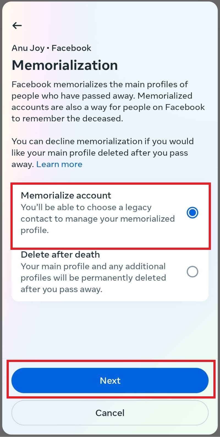Image resolution: width=220 pixels, height=437 pixels.
Task: Navigate back using the arrow icon
Action: [17, 25]
